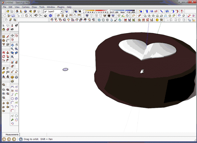This screenshot has height=143, width=197.
Task: Pick the Circle drawing tool
Action: tap(3, 40)
